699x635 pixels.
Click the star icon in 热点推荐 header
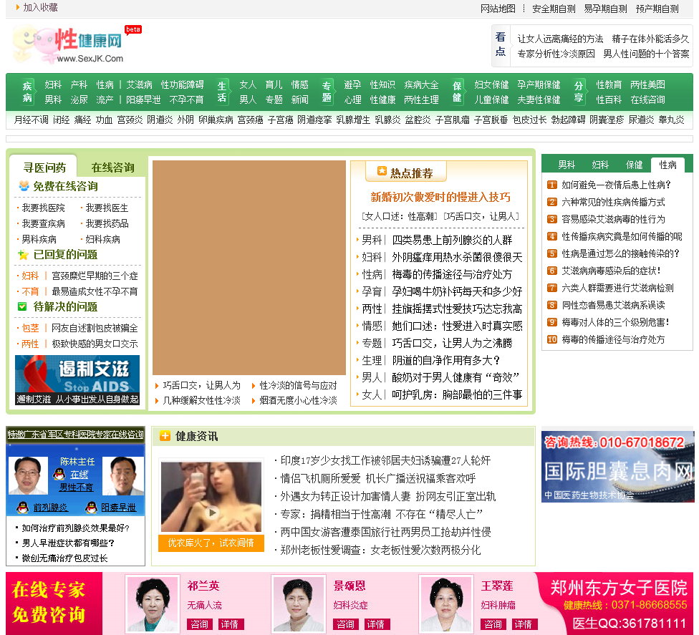tap(382, 170)
